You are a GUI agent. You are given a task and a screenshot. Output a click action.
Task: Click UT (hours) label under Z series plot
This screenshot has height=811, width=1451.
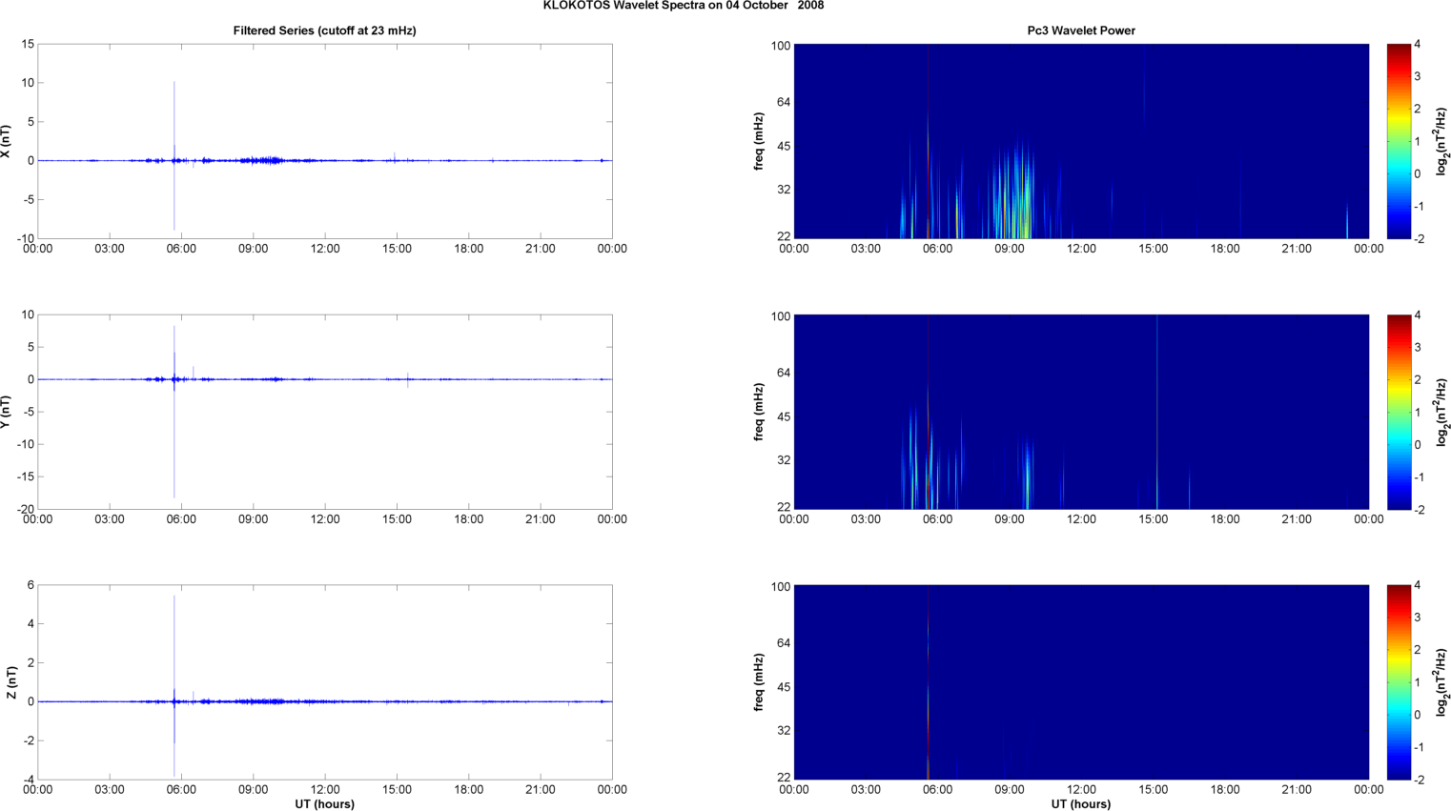pos(324,803)
